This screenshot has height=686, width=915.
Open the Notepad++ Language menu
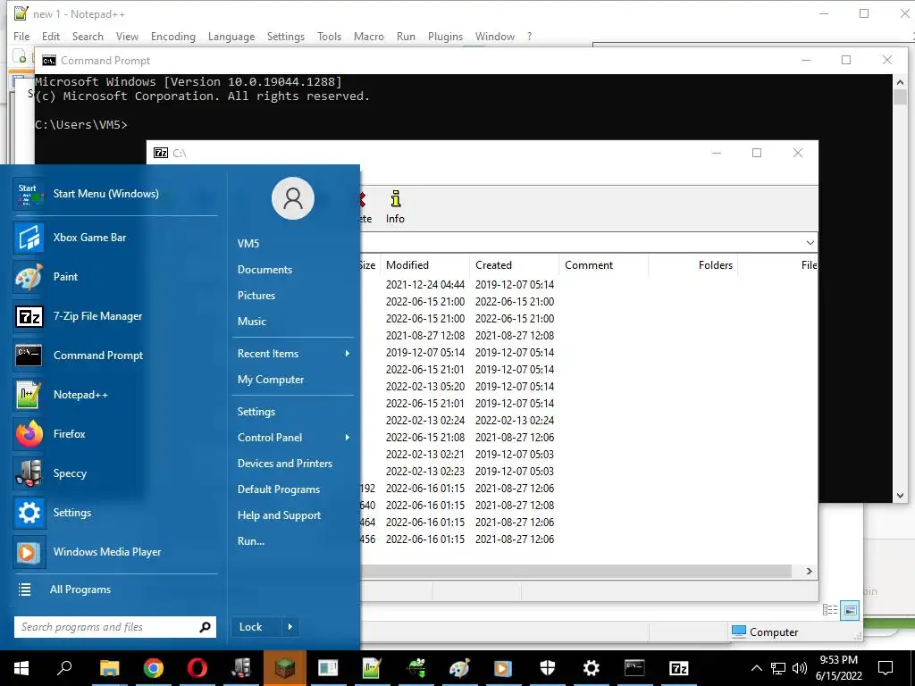pos(231,36)
